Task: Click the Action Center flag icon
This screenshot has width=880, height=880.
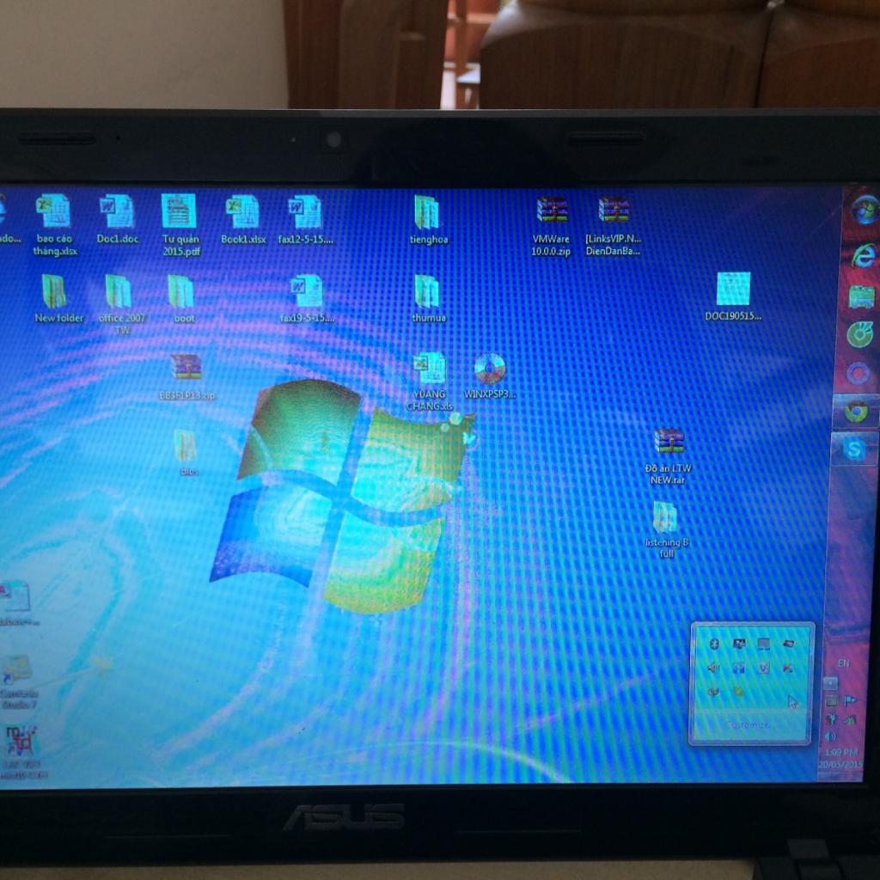Action: (850, 700)
